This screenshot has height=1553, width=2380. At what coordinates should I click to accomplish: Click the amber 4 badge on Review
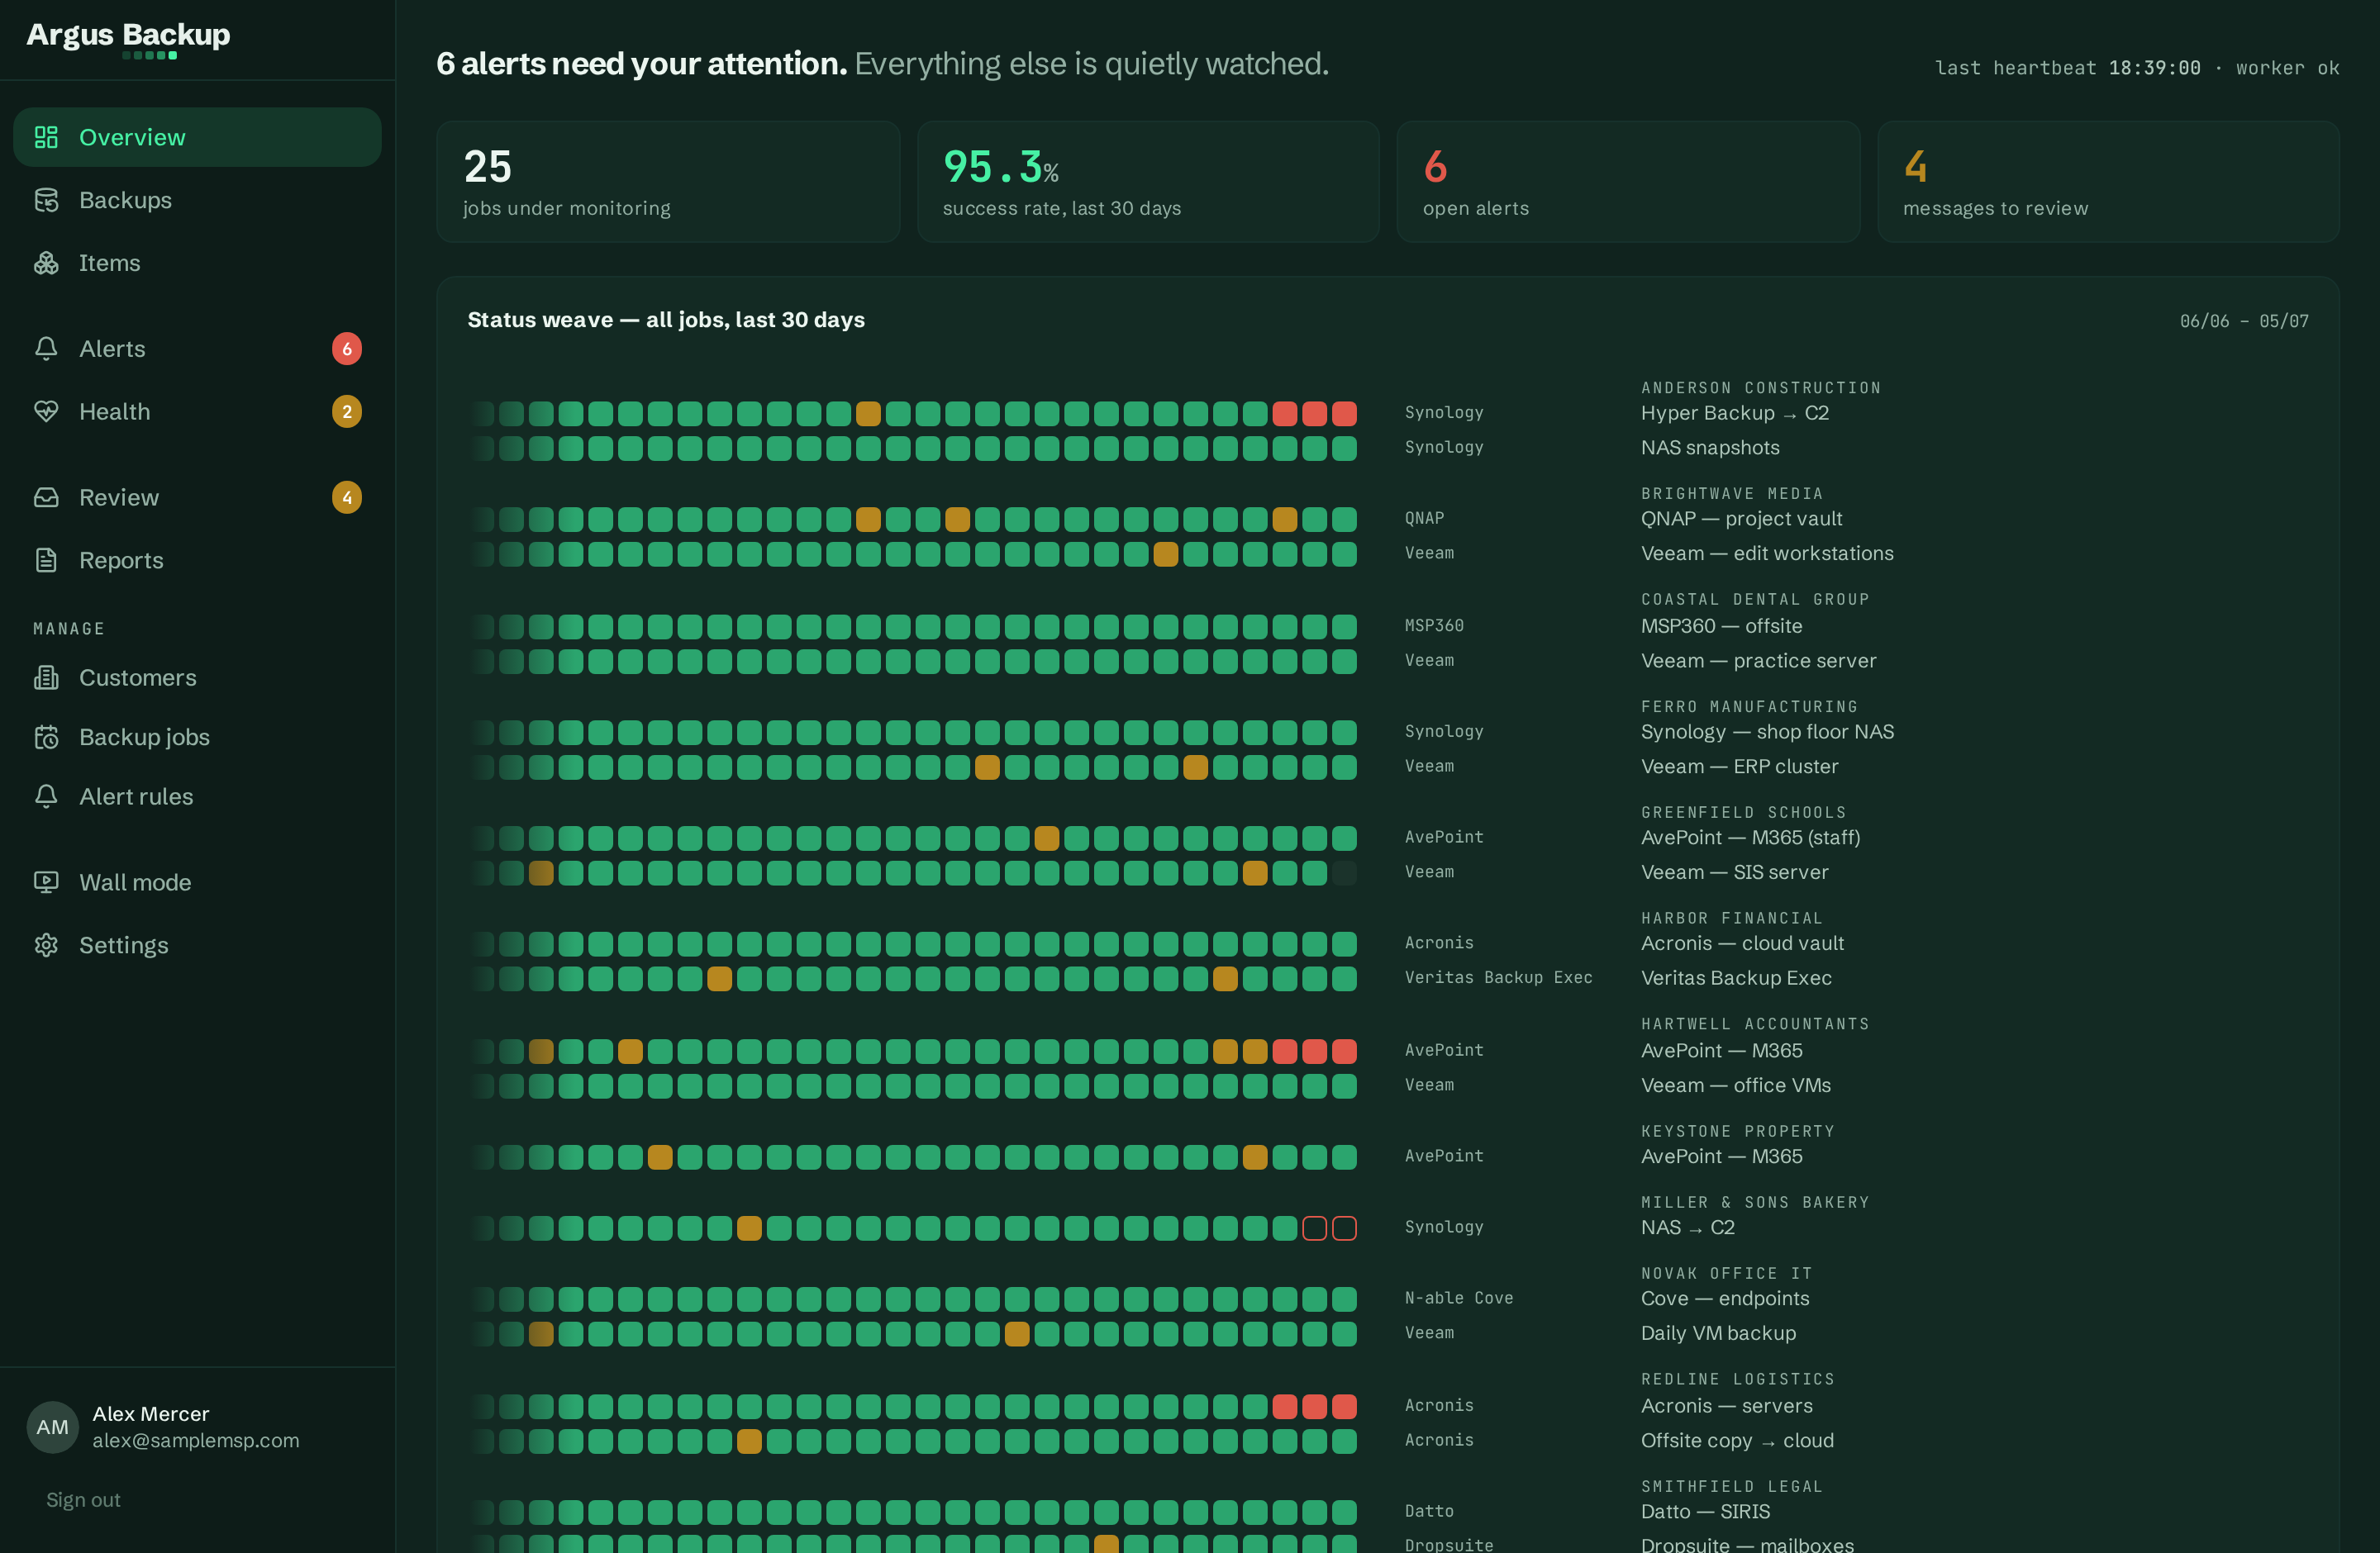[347, 497]
